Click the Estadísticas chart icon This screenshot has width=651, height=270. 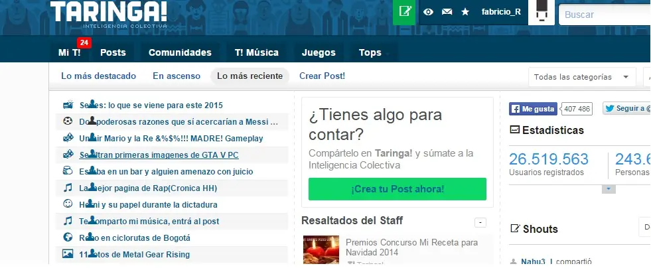tap(514, 130)
